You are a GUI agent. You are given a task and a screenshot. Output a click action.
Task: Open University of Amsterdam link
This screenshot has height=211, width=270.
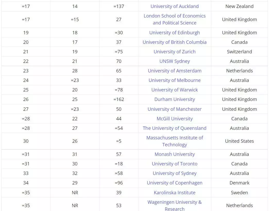tap(174, 71)
